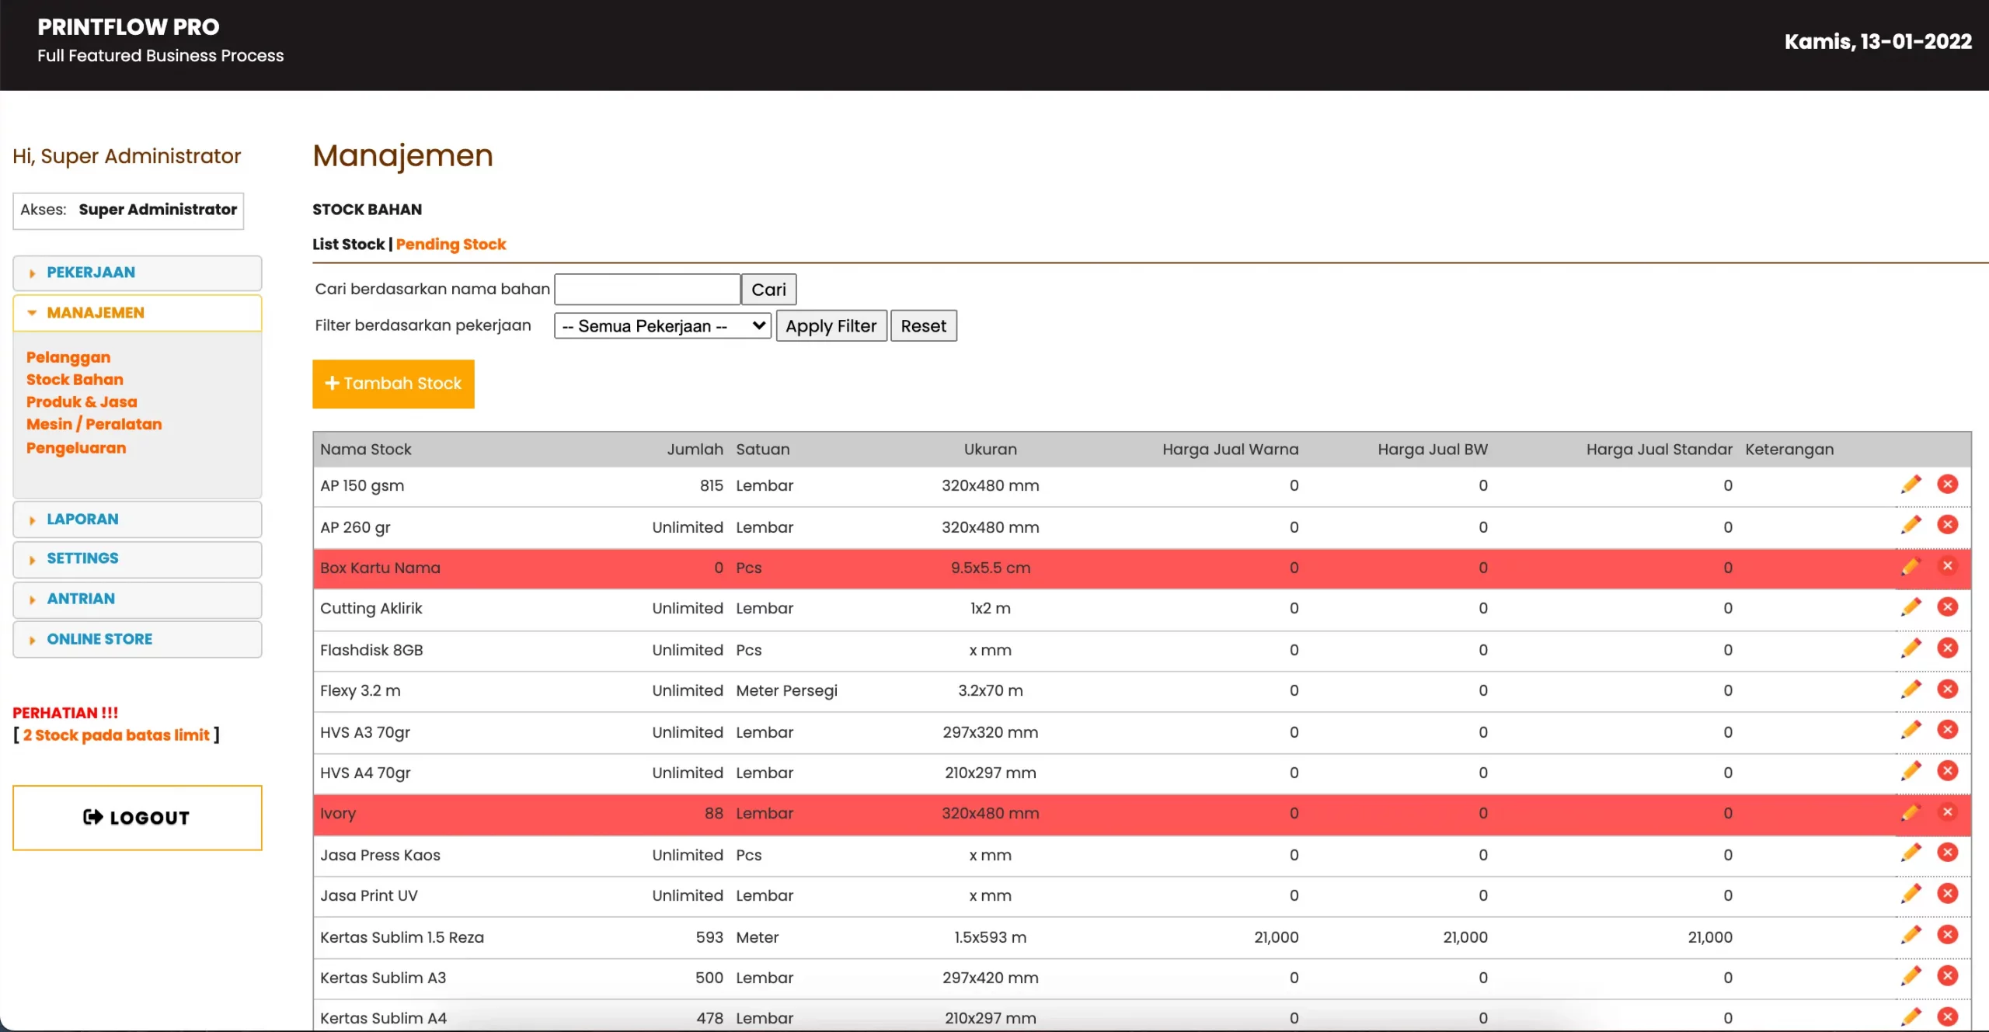1989x1032 pixels.
Task: Edit Kertas Sublim 1.5 Reza row
Action: tap(1911, 936)
